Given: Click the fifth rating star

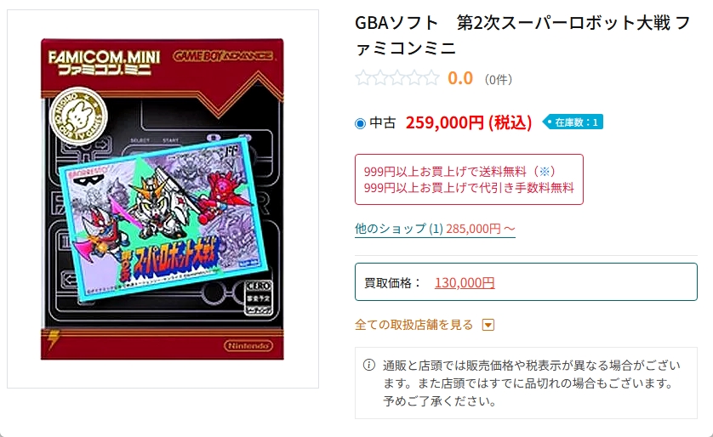Looking at the screenshot, I should (431, 78).
